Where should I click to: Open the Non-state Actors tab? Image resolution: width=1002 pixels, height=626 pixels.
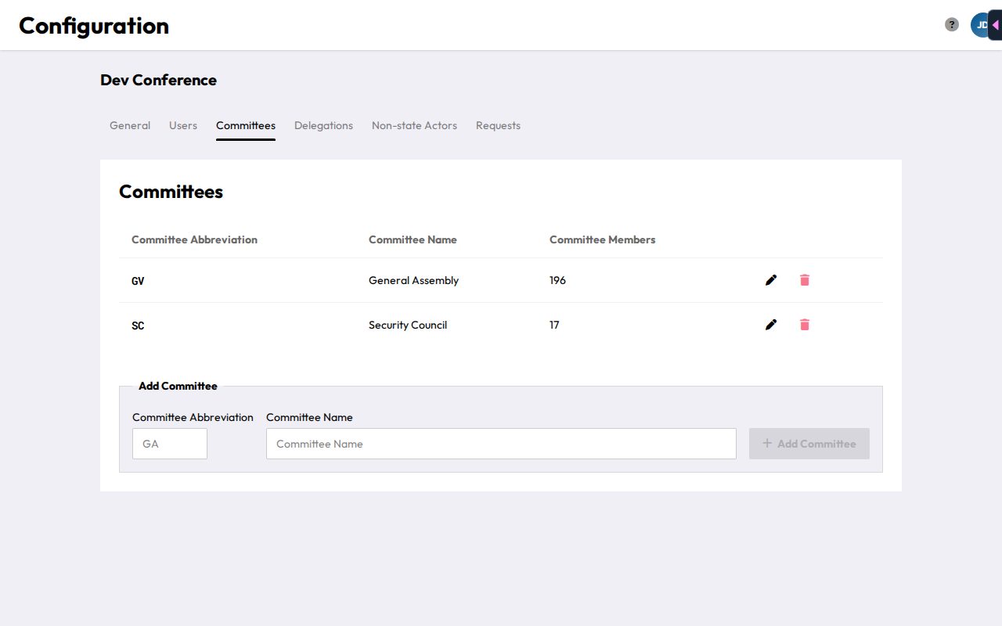coord(414,125)
